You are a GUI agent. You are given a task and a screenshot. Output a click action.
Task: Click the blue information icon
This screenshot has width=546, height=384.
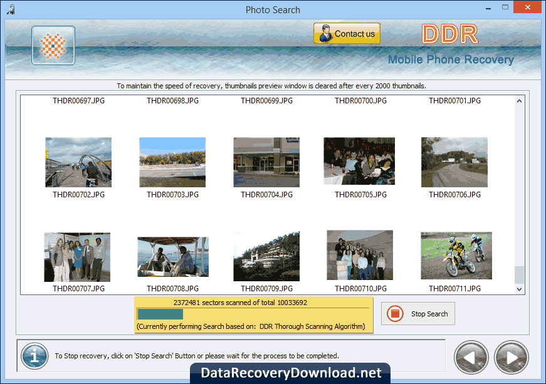34,356
